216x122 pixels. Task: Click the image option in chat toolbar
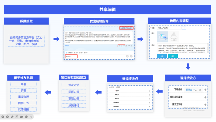coord(81,53)
